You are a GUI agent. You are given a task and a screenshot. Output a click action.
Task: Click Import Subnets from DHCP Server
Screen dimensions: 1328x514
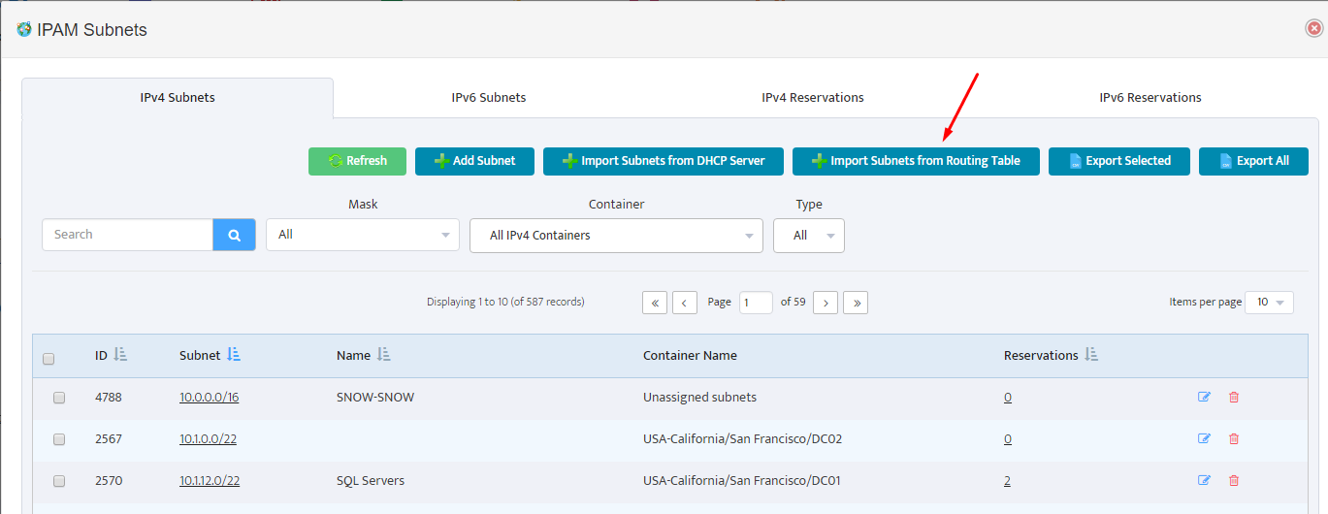(x=664, y=161)
